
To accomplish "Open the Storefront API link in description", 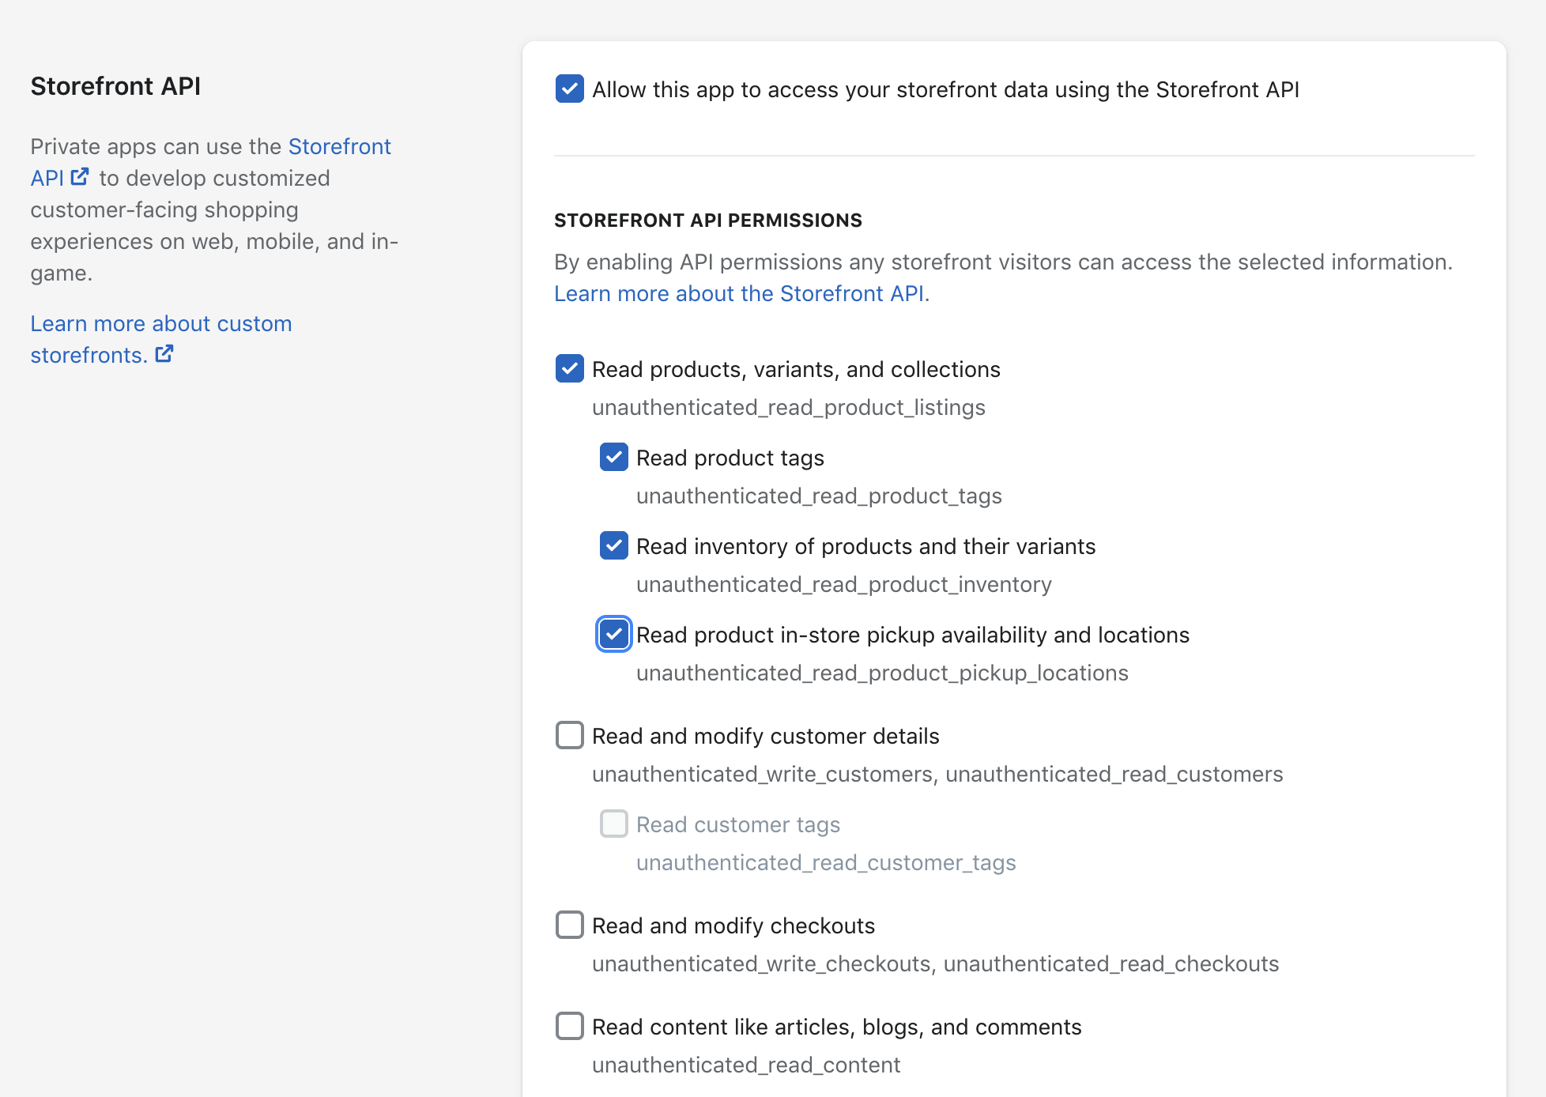I will [339, 147].
